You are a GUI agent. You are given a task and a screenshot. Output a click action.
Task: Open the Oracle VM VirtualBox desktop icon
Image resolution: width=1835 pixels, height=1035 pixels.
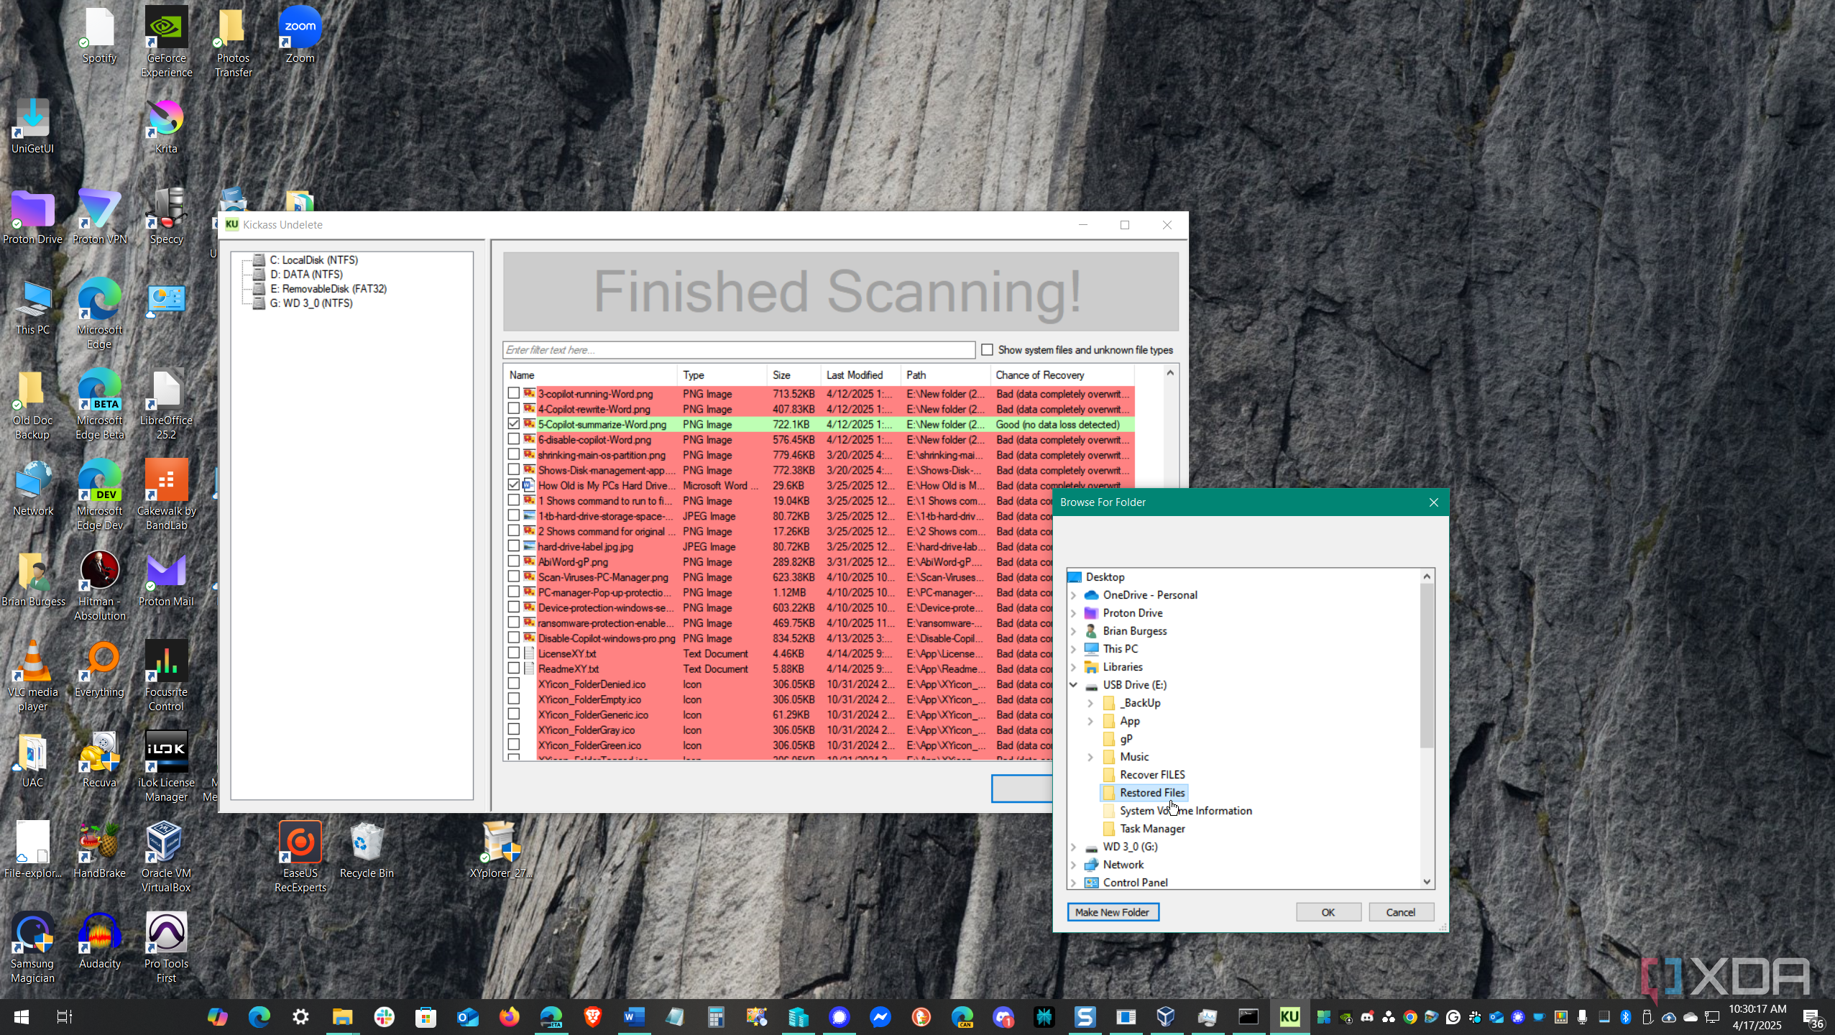pos(166,856)
